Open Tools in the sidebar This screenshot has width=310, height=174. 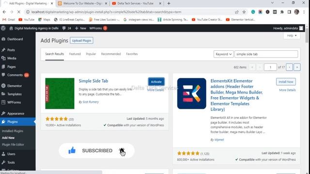11,162
